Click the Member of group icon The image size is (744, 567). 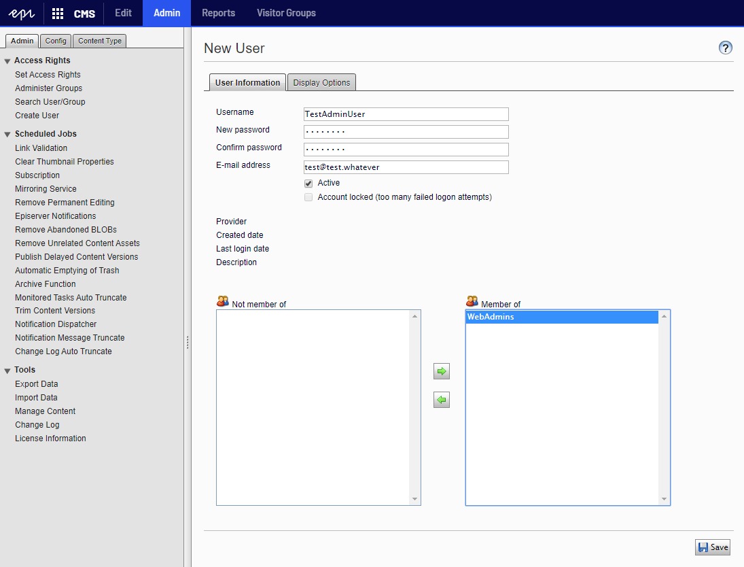pos(472,302)
